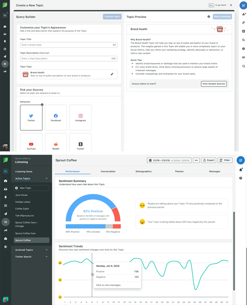The width and height of the screenshot is (247, 305).
Task: Click the Sprout leaf logo in bottom window
Action: (5, 160)
